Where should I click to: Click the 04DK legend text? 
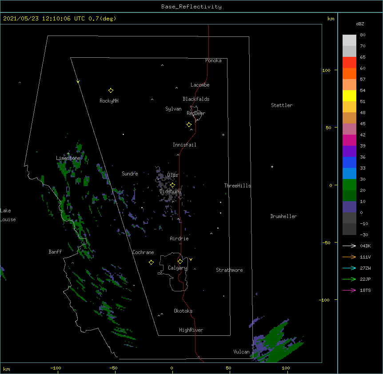click(365, 246)
